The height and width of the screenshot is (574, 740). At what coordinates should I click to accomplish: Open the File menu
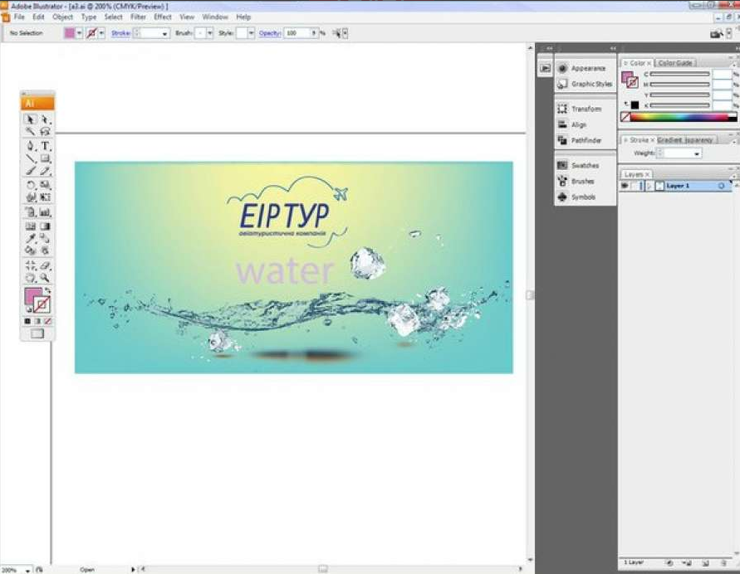point(19,17)
